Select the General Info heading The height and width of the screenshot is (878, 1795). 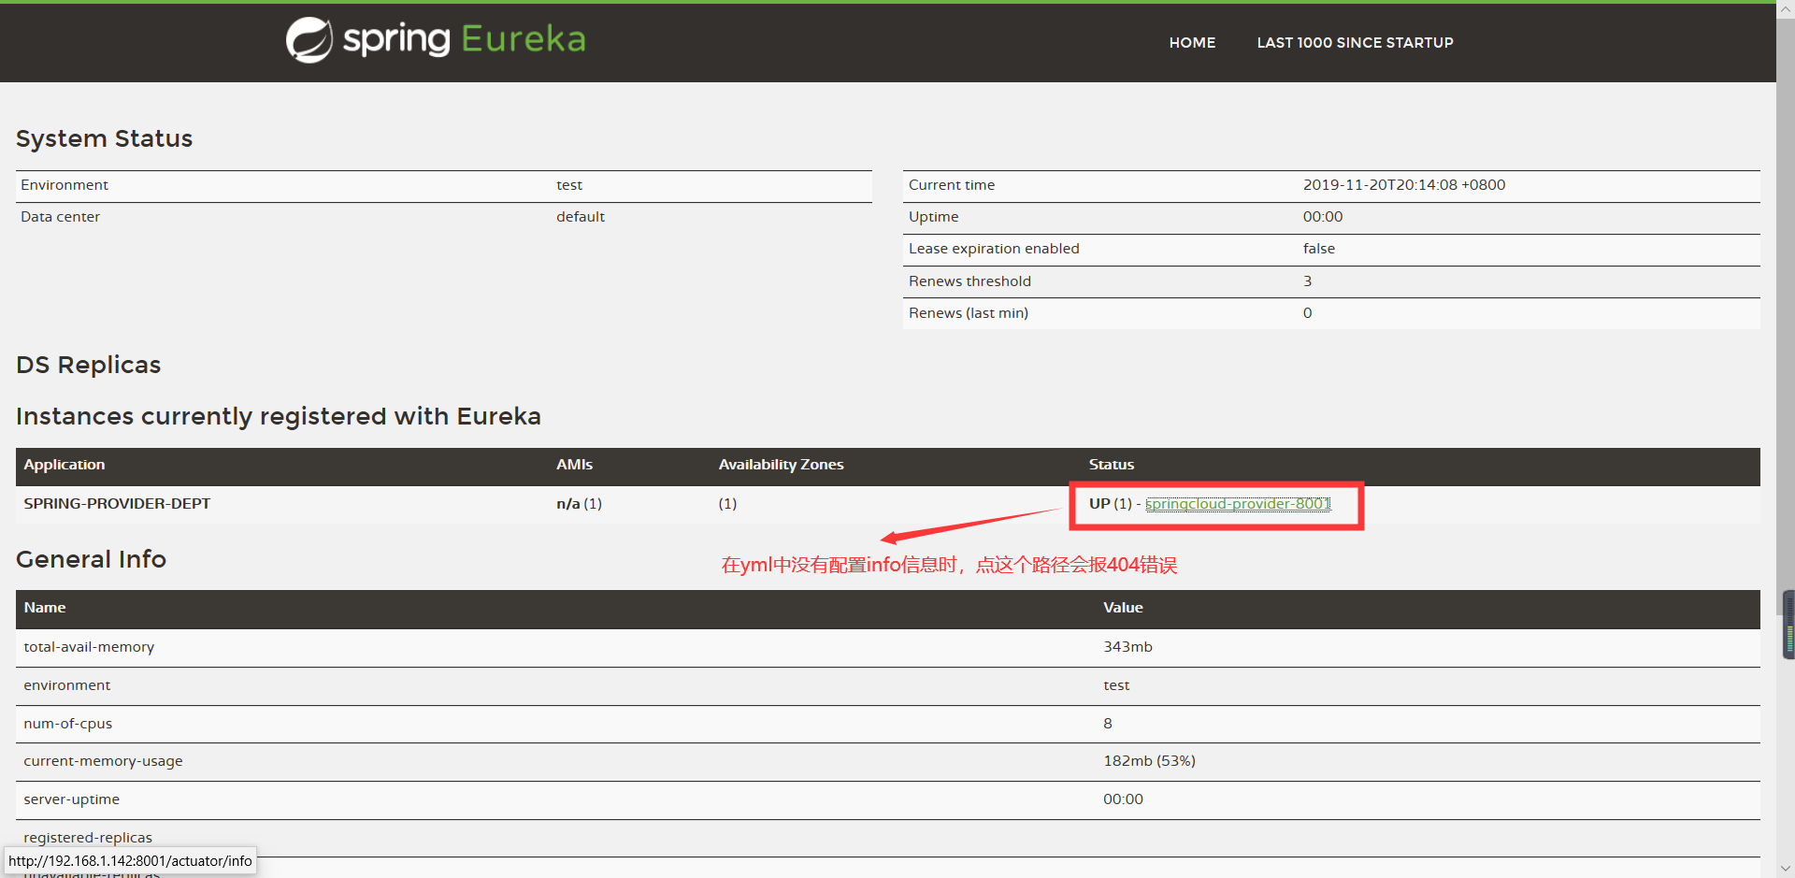pyautogui.click(x=91, y=559)
